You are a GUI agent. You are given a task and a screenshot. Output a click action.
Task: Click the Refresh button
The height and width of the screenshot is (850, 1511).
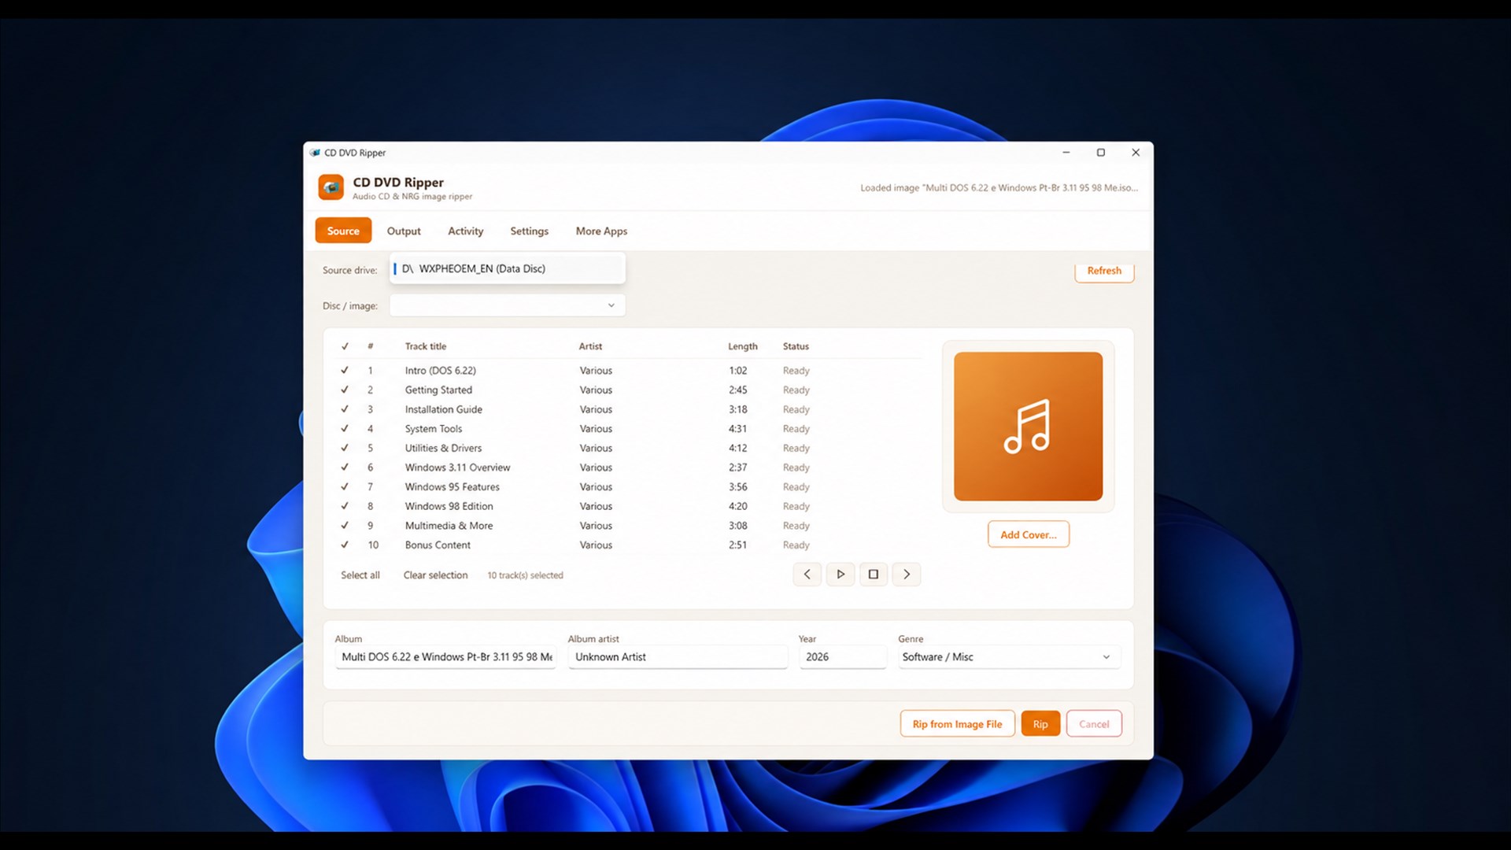(x=1104, y=271)
